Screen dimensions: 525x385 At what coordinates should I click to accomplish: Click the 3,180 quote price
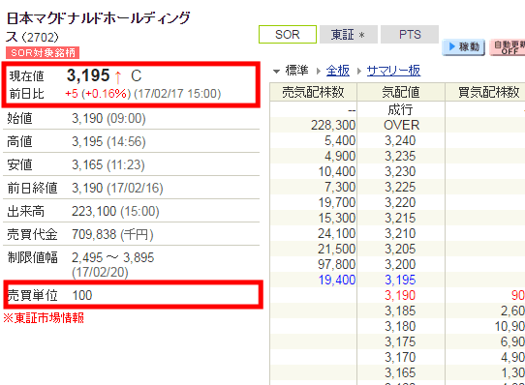click(400, 326)
